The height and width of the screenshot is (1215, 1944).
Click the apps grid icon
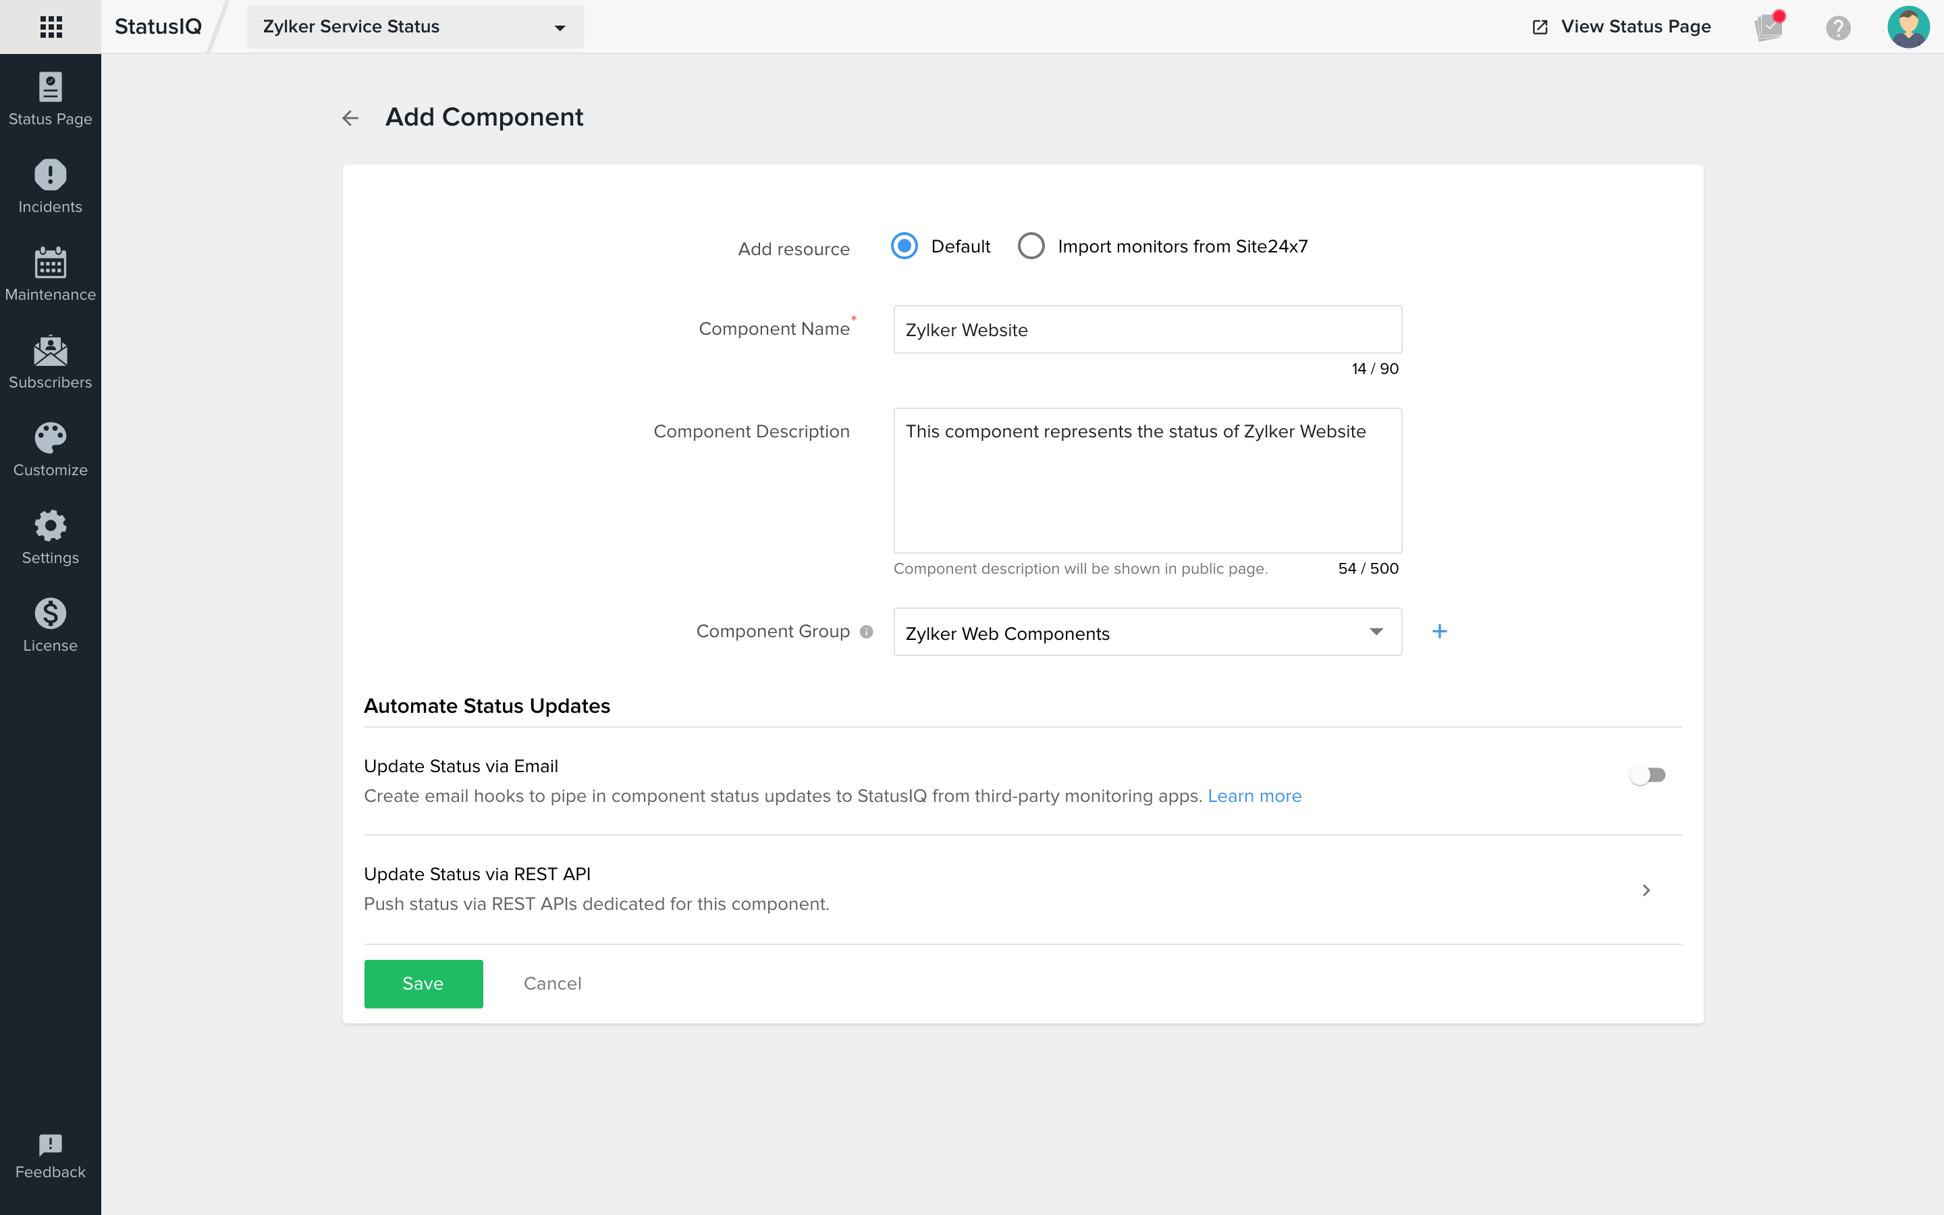[x=51, y=26]
